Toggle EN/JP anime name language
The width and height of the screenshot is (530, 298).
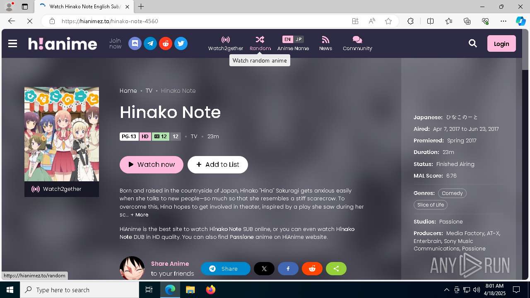point(293,43)
